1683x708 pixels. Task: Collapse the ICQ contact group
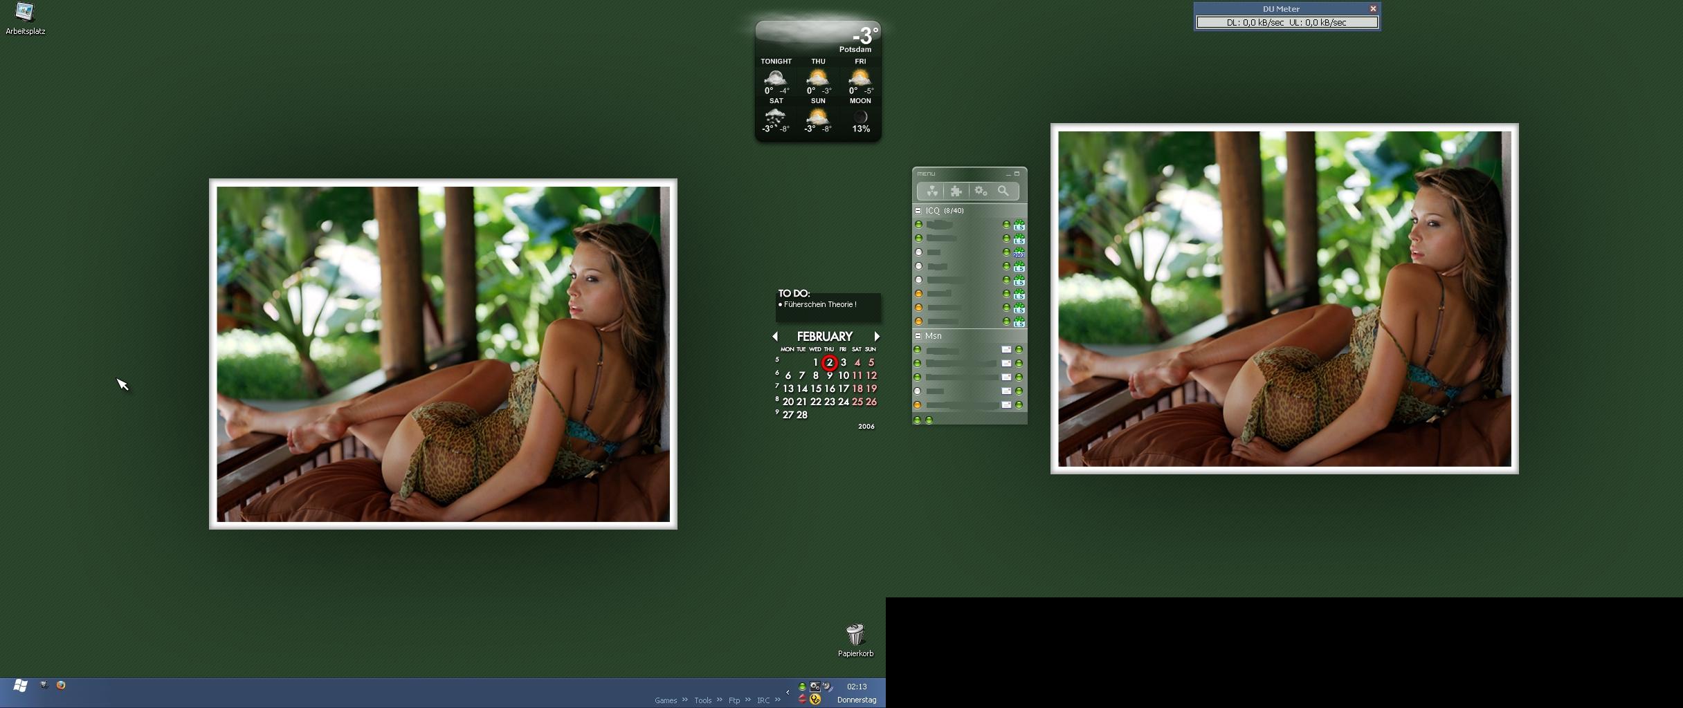(918, 211)
